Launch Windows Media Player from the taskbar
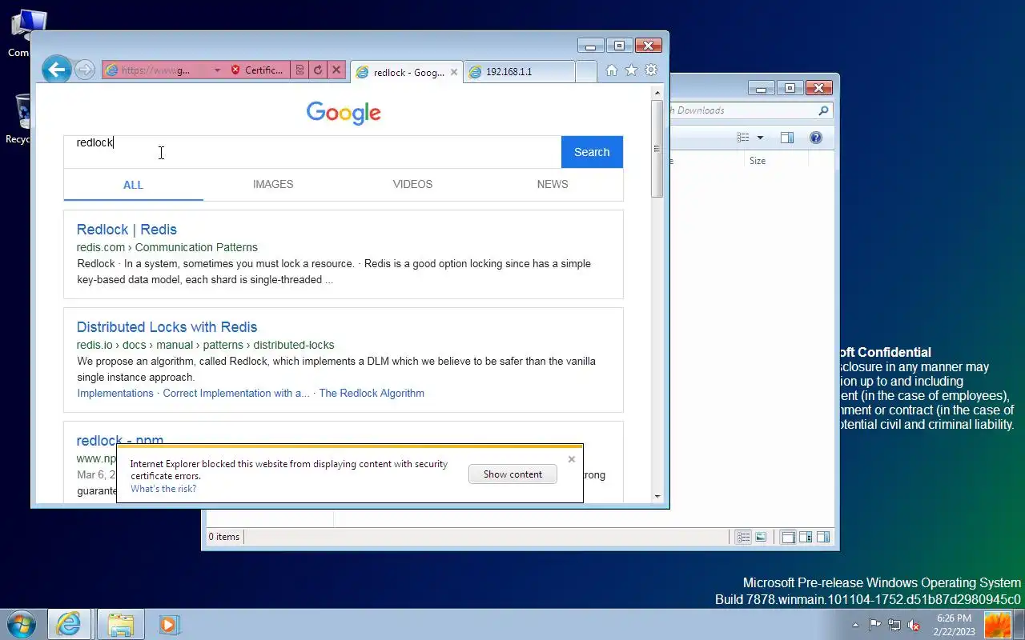The image size is (1025, 640). coord(168,624)
